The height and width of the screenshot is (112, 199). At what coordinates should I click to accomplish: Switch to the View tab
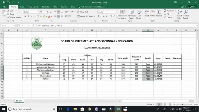coord(73,7)
